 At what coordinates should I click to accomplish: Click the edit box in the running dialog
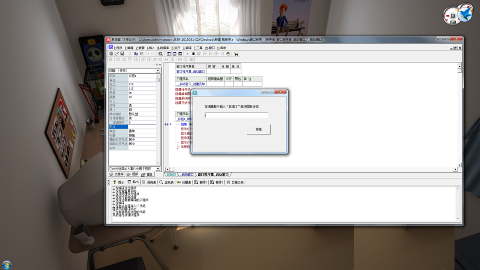[x=236, y=115]
